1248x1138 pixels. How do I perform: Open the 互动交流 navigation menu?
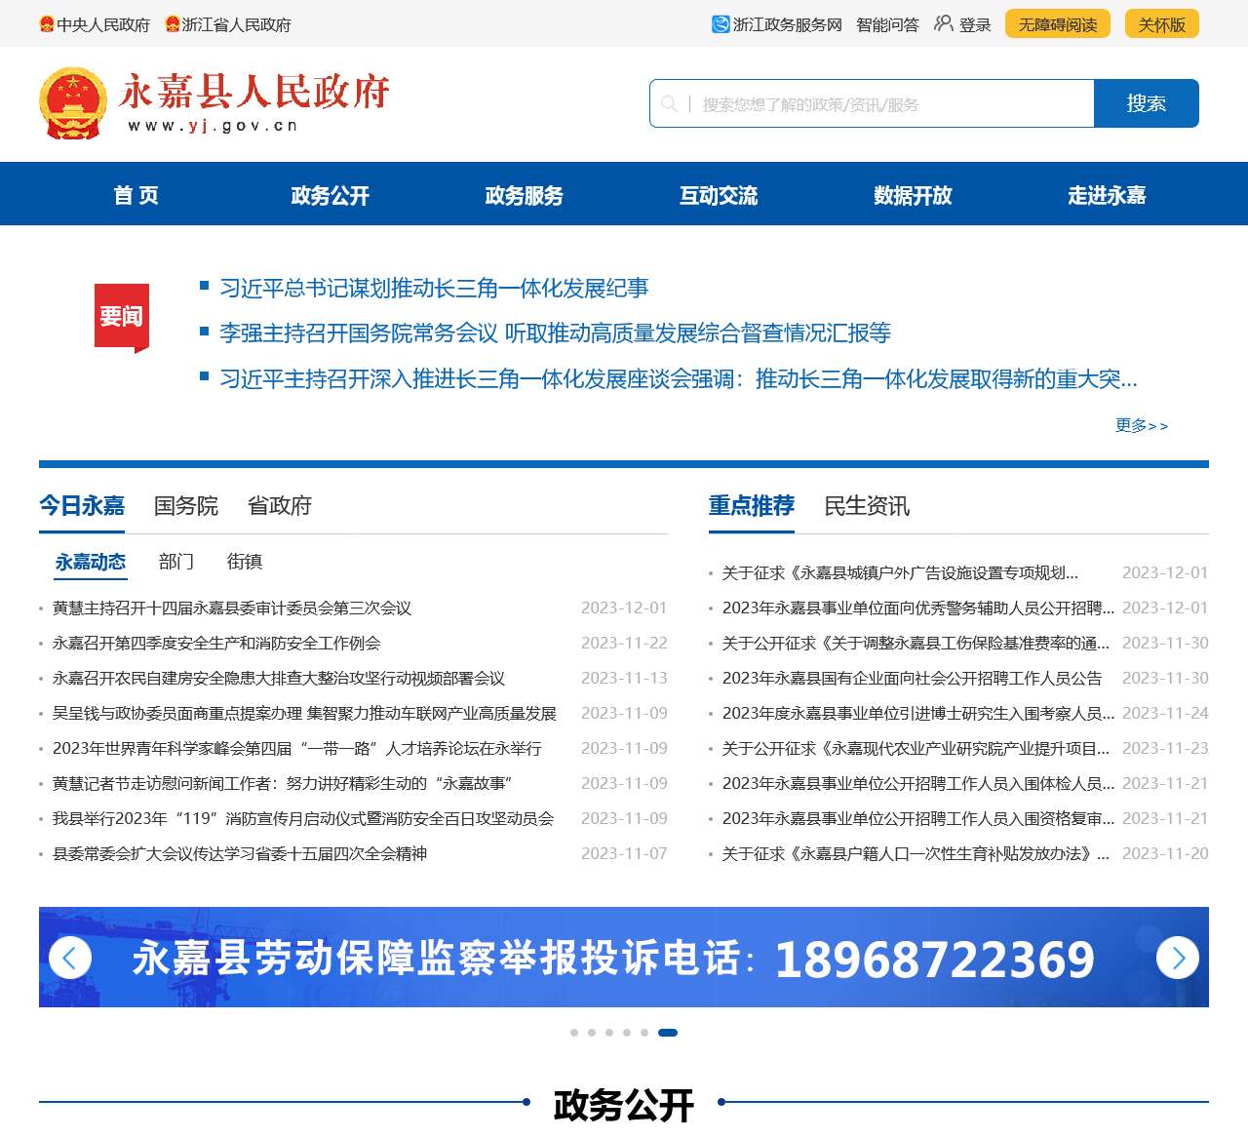point(719,195)
